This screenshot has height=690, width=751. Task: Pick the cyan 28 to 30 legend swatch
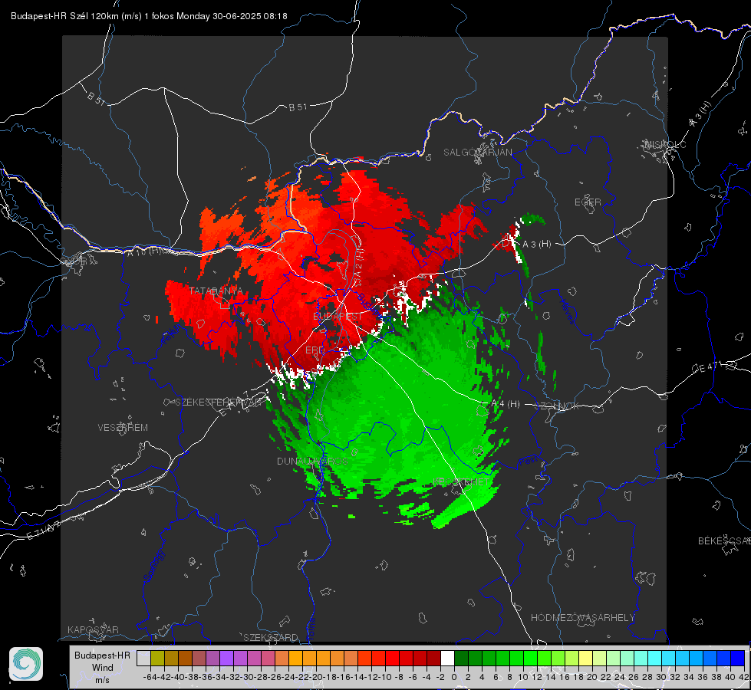[x=655, y=658]
